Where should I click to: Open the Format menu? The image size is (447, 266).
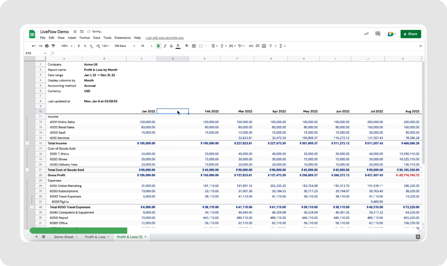pos(85,38)
